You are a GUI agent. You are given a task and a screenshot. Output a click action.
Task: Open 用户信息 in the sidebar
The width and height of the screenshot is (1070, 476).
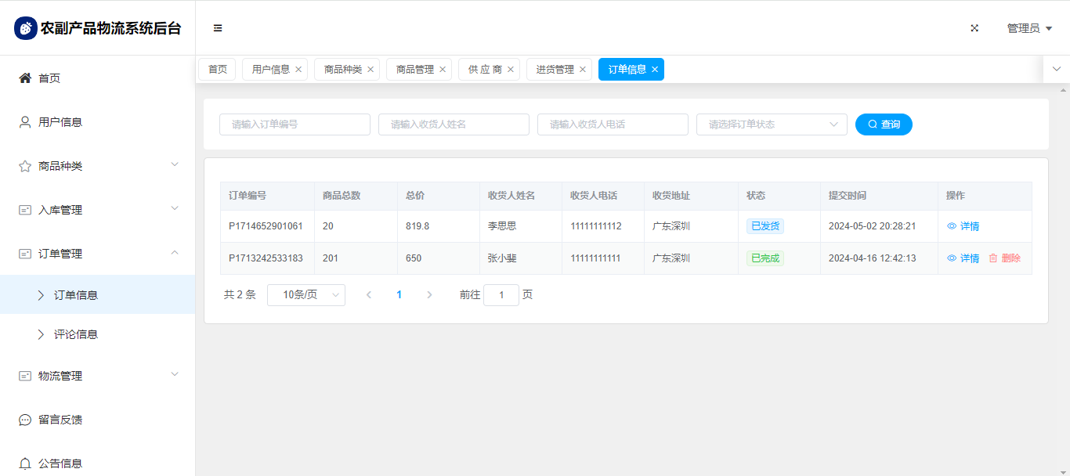click(x=60, y=122)
